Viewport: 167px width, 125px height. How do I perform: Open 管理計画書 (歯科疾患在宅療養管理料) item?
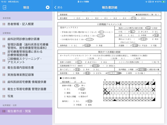point(26,46)
